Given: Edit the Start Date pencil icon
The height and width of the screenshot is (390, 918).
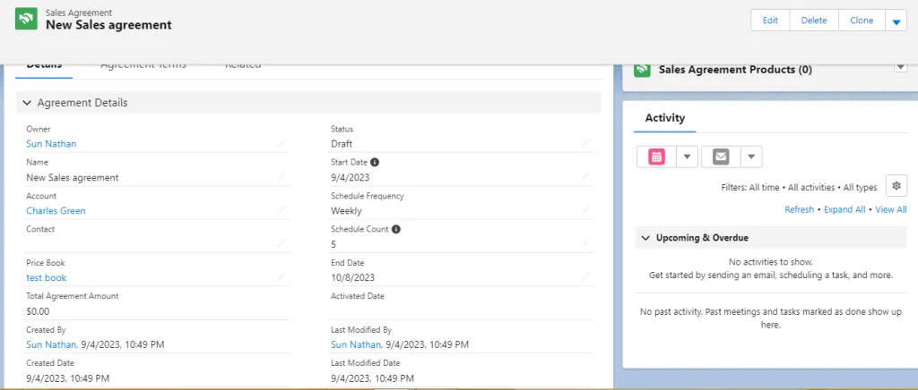Looking at the screenshot, I should click(585, 176).
